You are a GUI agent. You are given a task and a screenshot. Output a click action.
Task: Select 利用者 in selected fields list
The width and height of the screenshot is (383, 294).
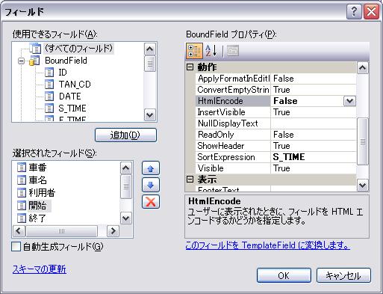[x=42, y=193]
